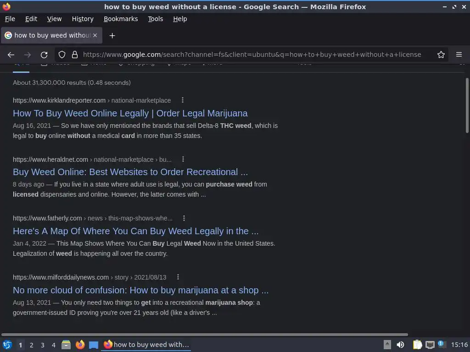Open clipboard manager tray icon
Viewport: 470px width, 352px height.
point(417,345)
